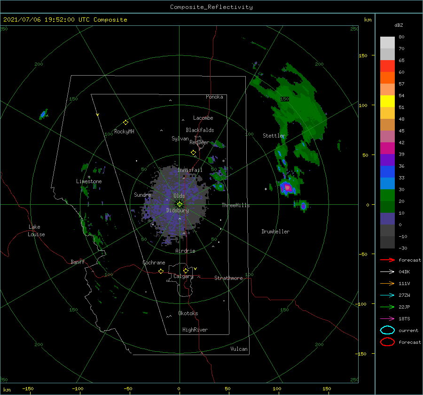The image size is (423, 395).
Task: Click the Ponoka town label
Action: coord(214,97)
